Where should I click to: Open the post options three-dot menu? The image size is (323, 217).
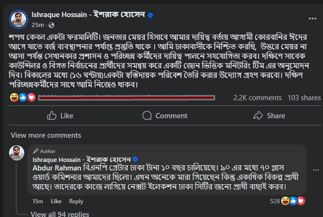click(x=312, y=19)
